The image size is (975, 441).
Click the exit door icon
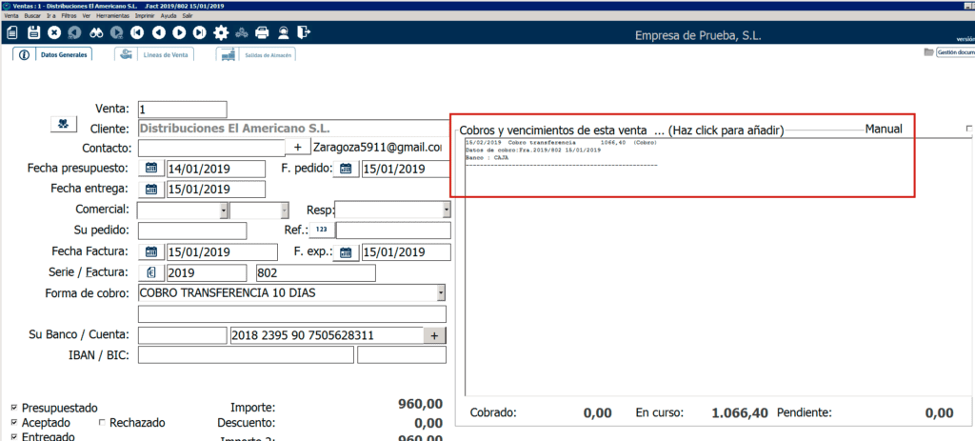coord(304,33)
